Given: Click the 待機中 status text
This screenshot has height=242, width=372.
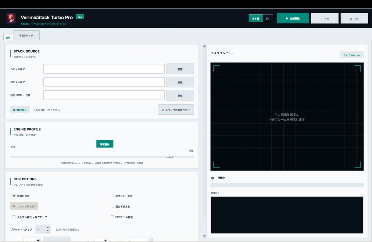Looking at the screenshot, I should click(221, 178).
